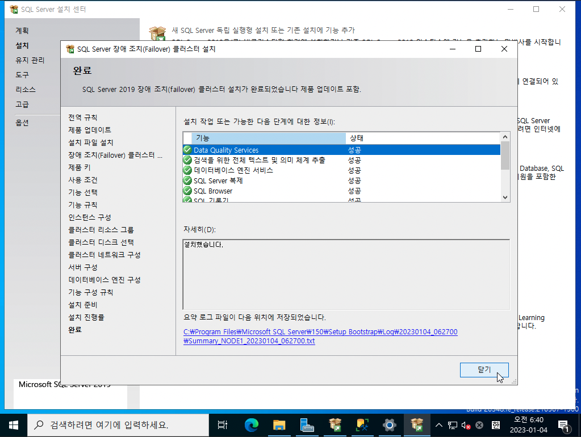Click the 데이터베이스 엔진 구성 step

pos(105,280)
